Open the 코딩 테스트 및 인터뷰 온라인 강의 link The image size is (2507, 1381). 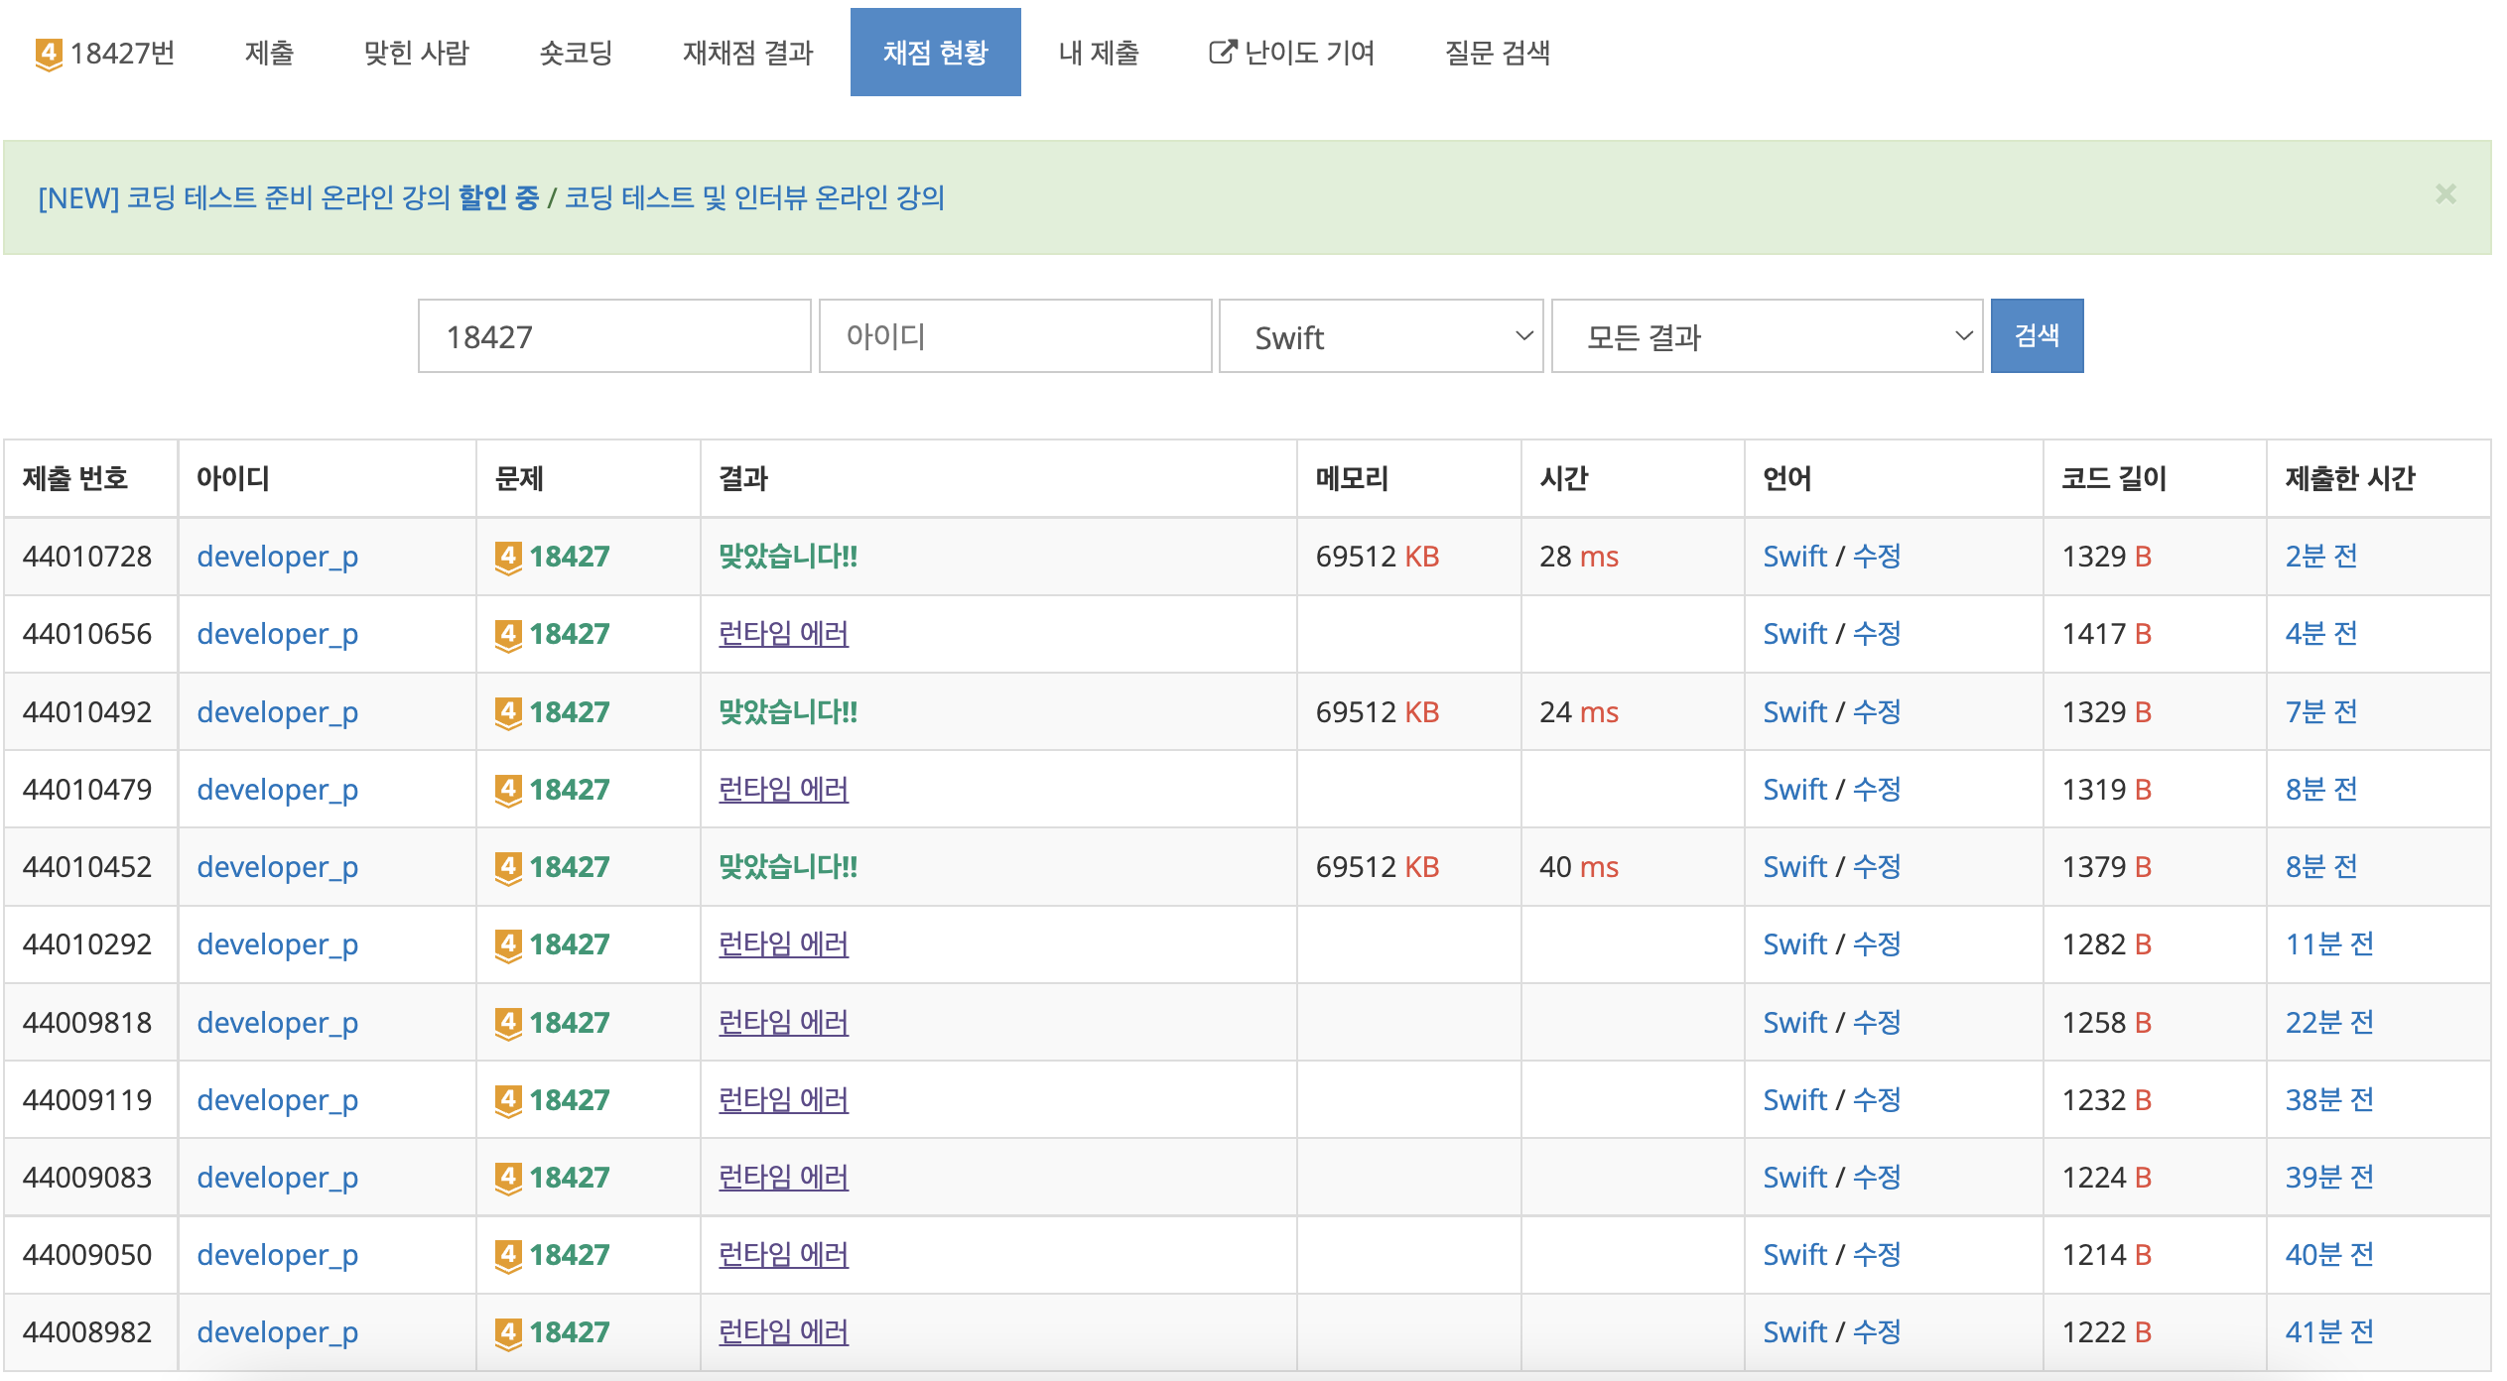point(754,197)
